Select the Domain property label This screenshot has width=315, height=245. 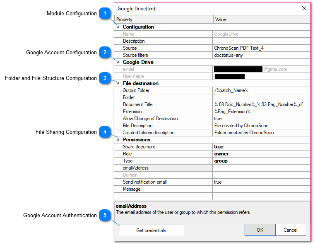130,175
